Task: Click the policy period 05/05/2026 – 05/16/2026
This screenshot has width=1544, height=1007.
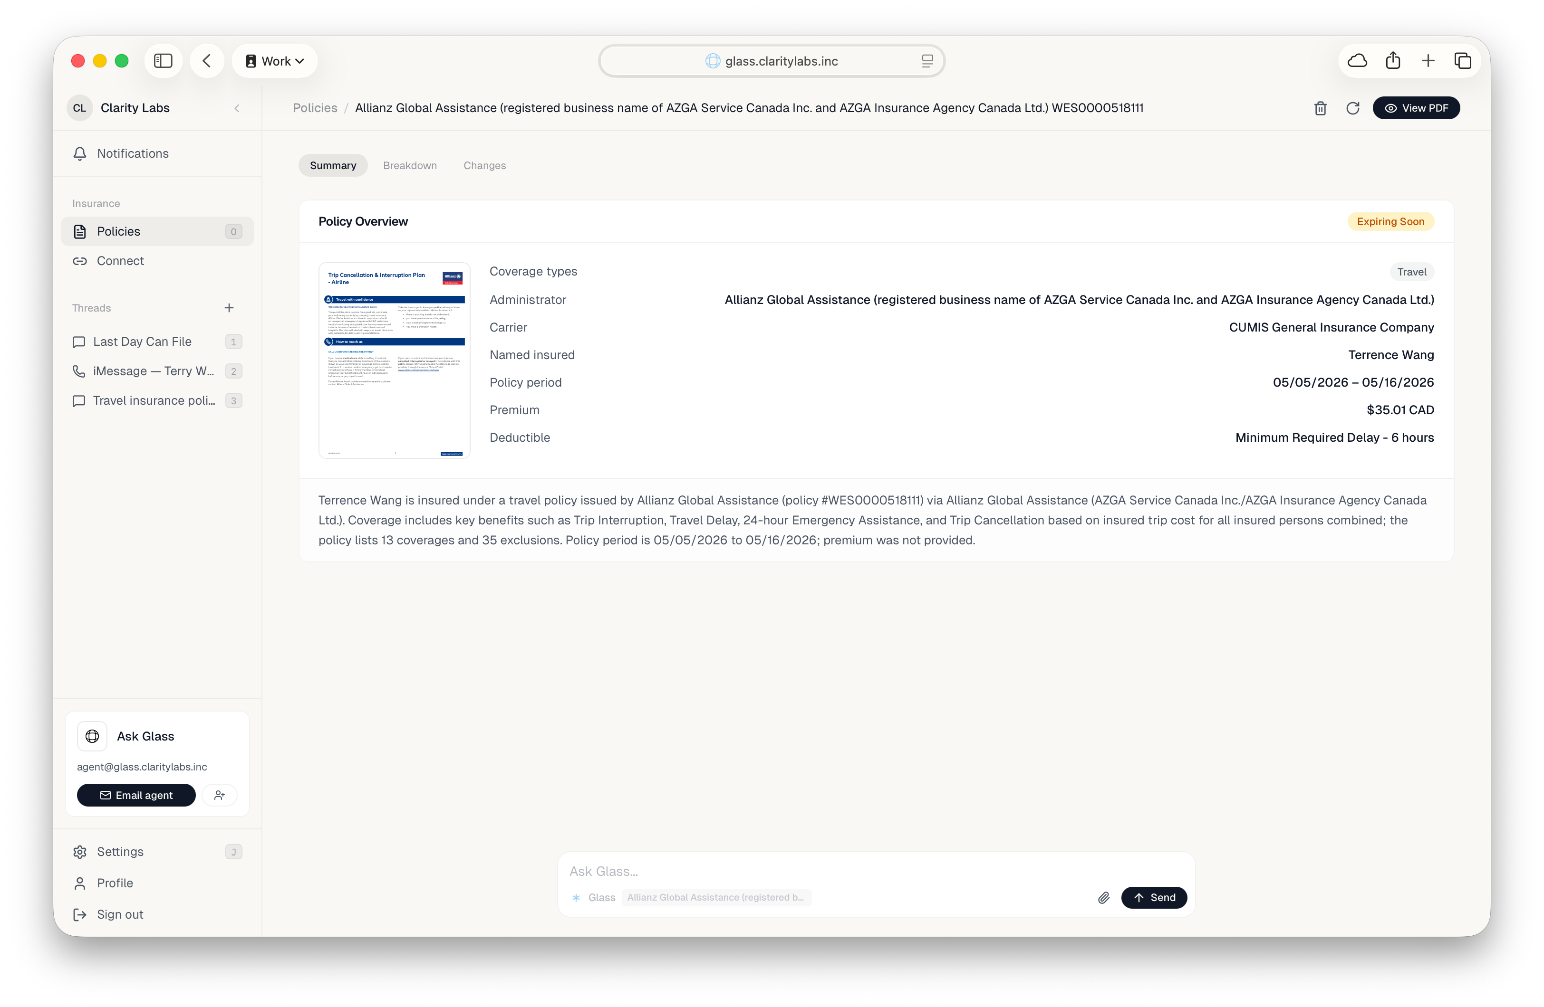Action: [1353, 382]
